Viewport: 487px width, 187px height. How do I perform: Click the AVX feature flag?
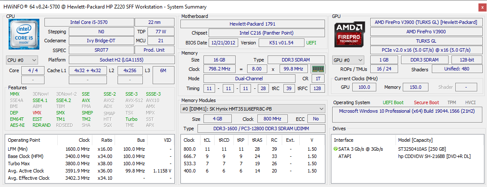click(86, 100)
